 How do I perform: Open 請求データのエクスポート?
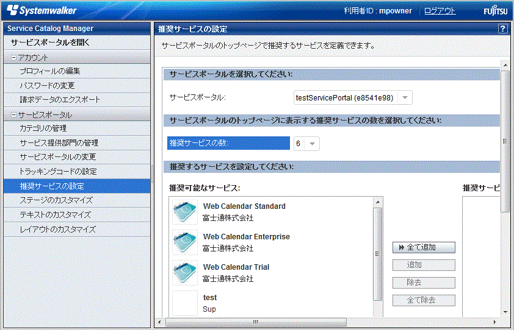coord(77,100)
